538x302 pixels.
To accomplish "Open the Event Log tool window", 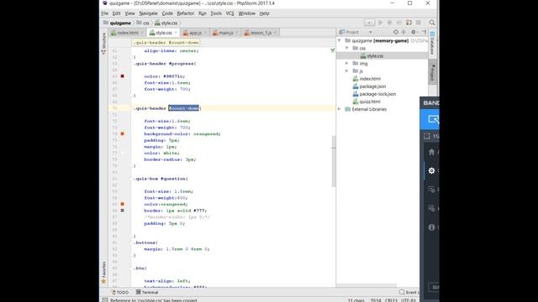I will pos(409,293).
